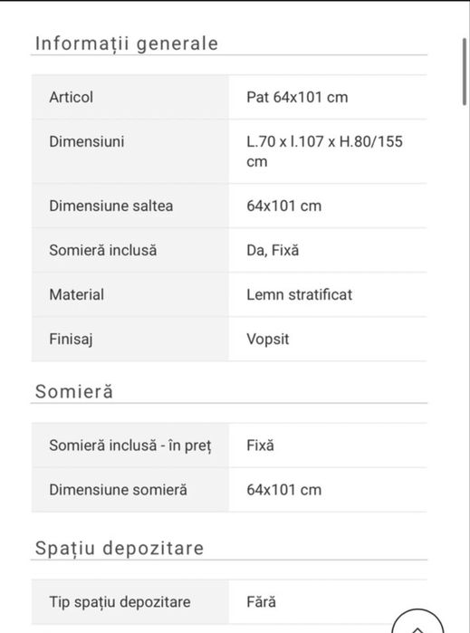Click the Tip spațiu depozitare label

(x=120, y=602)
